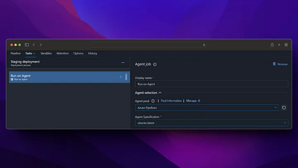Image resolution: width=298 pixels, height=168 pixels.
Task: Open the Agent Specification ubuntu latest dropdown
Action: pyautogui.click(x=211, y=123)
